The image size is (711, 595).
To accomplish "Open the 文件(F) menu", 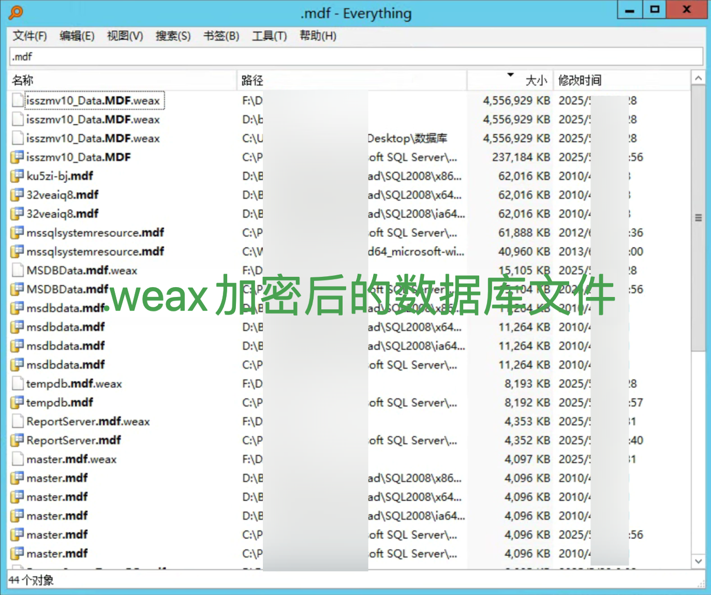I will pyautogui.click(x=29, y=36).
